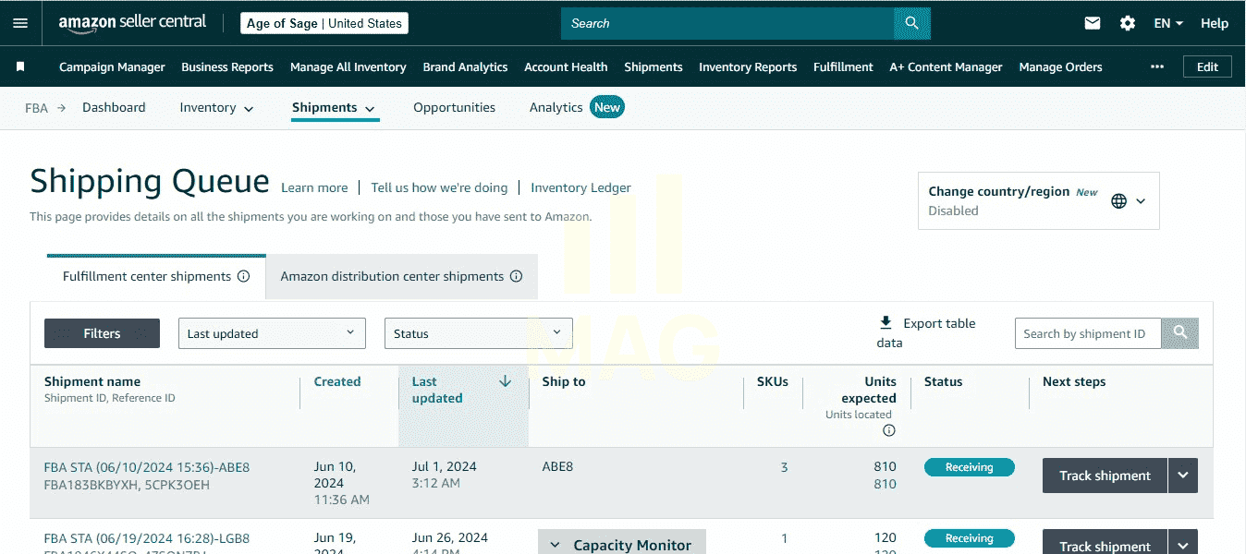Click SKUs count 3 for ABE8 shipment
The image size is (1246, 554).
click(784, 467)
